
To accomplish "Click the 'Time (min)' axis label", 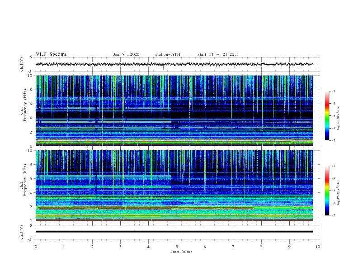I will tap(181, 251).
